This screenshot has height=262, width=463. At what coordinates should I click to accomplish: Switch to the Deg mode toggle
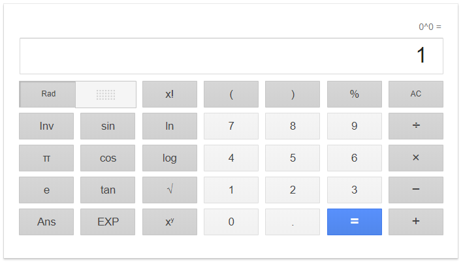(x=106, y=95)
